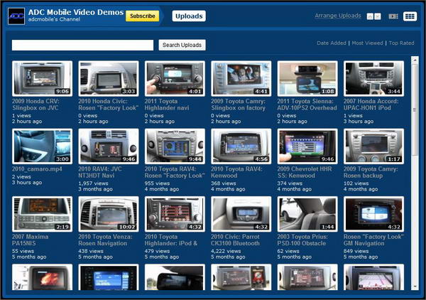The height and width of the screenshot is (300, 426).
Task: Click the '4,222 views' text
Action: click(x=226, y=251)
